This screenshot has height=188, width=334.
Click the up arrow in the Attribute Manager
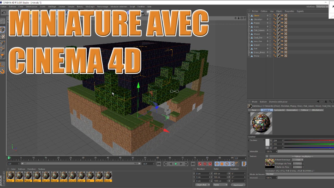[326, 102]
